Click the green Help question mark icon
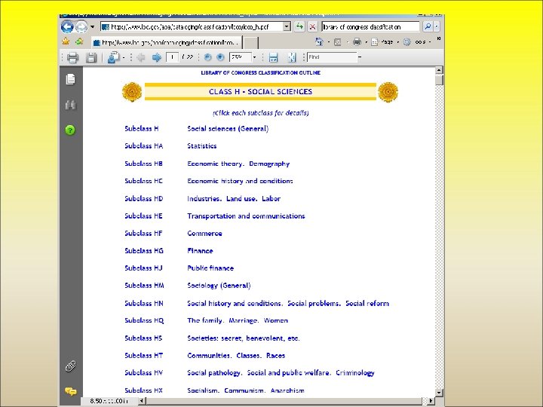The height and width of the screenshot is (407, 543). (x=70, y=130)
